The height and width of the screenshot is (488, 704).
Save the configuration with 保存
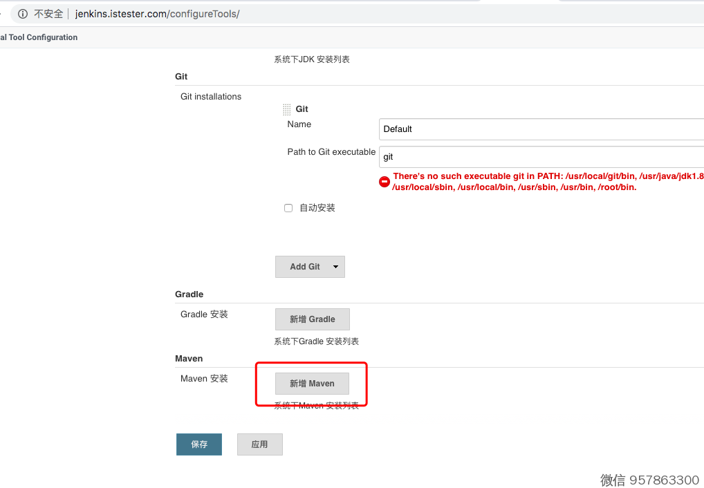pyautogui.click(x=199, y=444)
